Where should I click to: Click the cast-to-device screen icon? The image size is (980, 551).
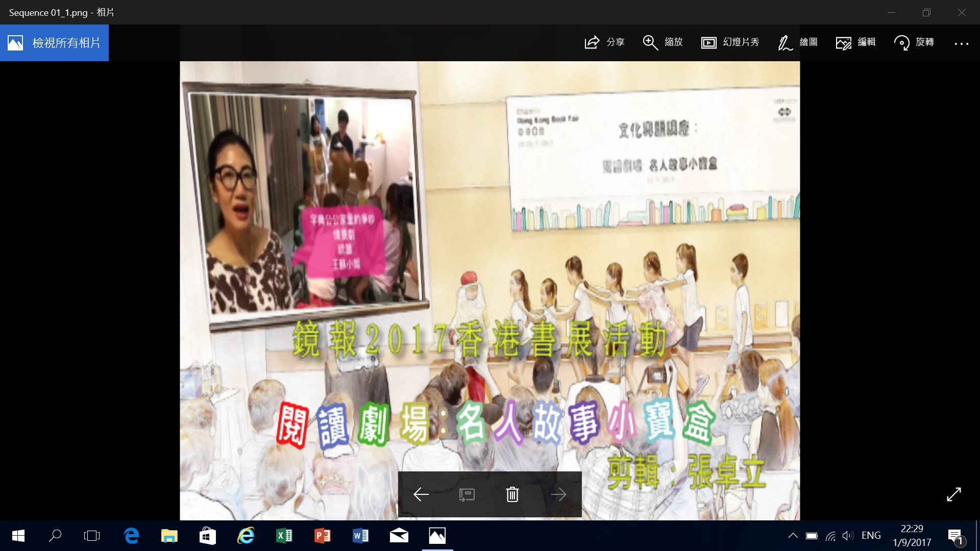[467, 494]
